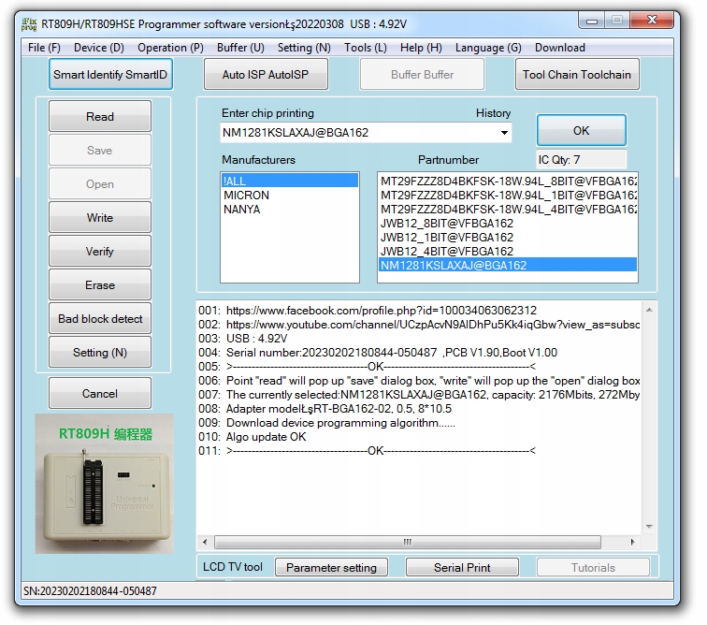Open the Help (H) menu
This screenshot has height=625, width=707.
click(x=421, y=48)
